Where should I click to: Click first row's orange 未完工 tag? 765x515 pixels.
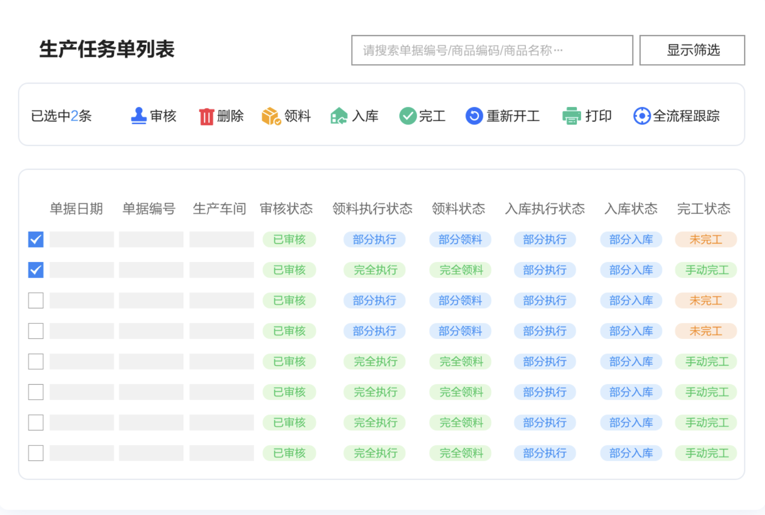706,239
